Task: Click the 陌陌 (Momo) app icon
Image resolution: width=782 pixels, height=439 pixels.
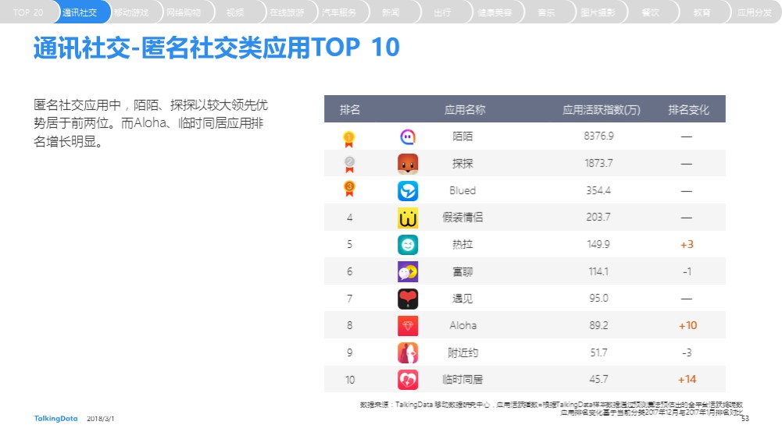Action: click(408, 136)
